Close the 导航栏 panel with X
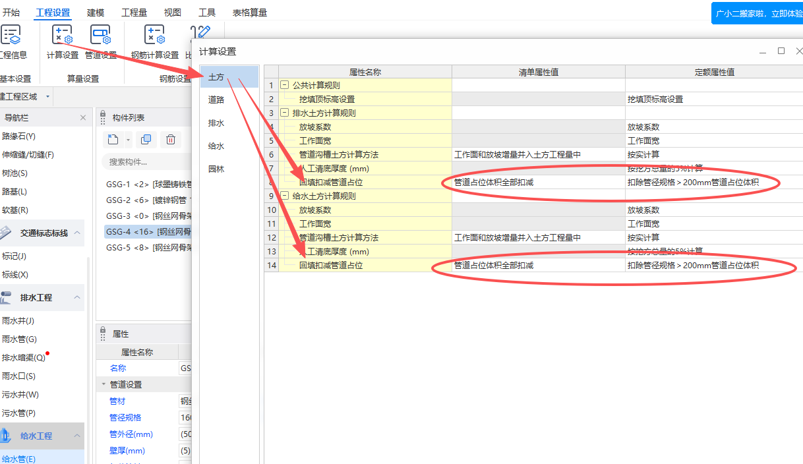803x464 pixels. pos(83,117)
